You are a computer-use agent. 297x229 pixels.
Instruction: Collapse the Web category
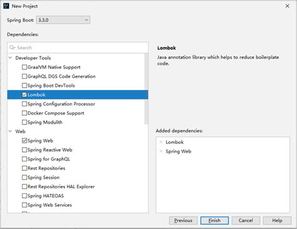click(10, 131)
